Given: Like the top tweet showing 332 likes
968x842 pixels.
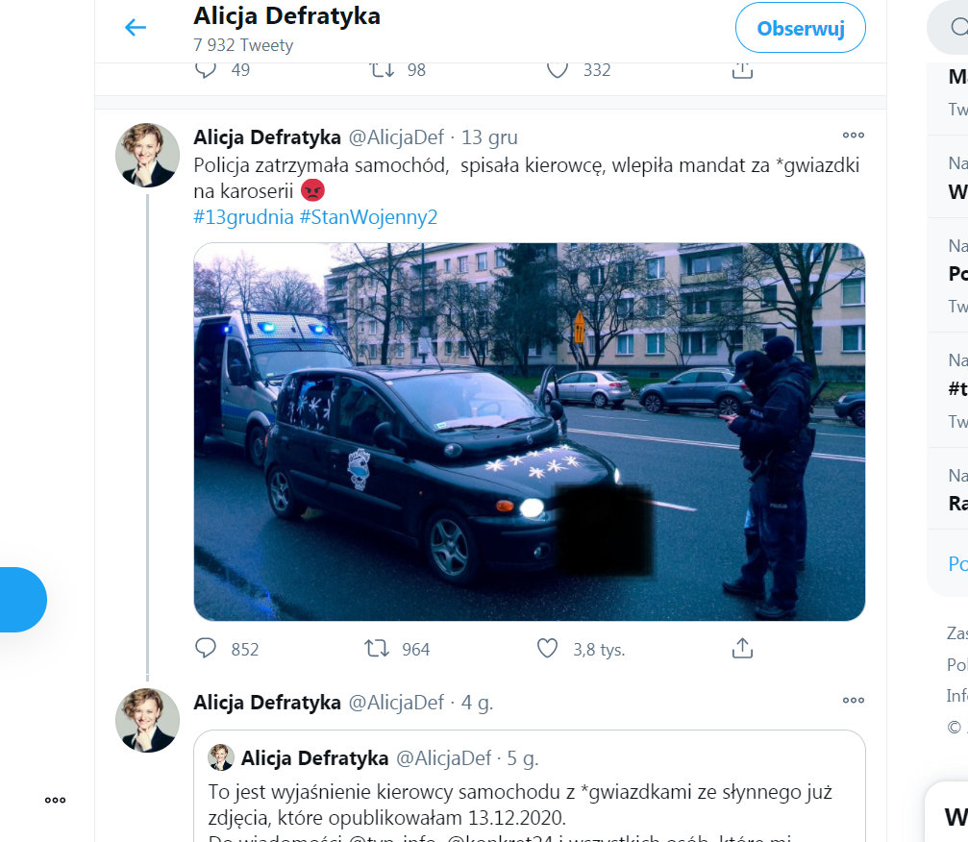Looking at the screenshot, I should (556, 69).
